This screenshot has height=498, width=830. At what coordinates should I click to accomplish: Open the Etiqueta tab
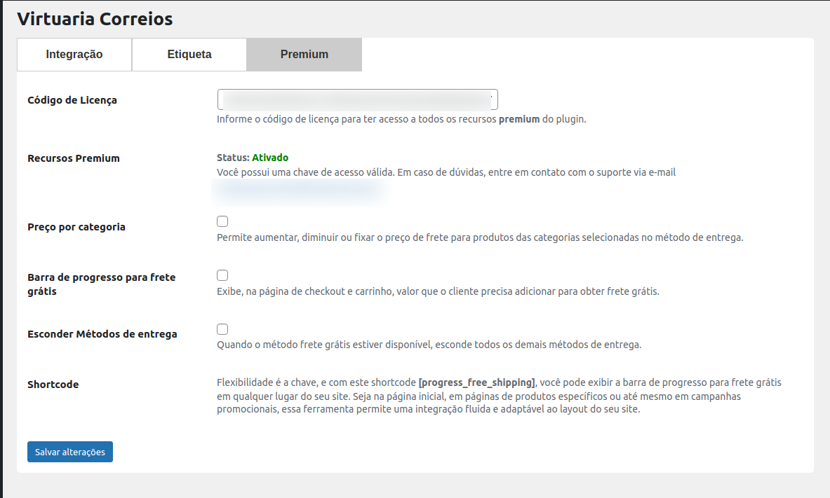(189, 55)
